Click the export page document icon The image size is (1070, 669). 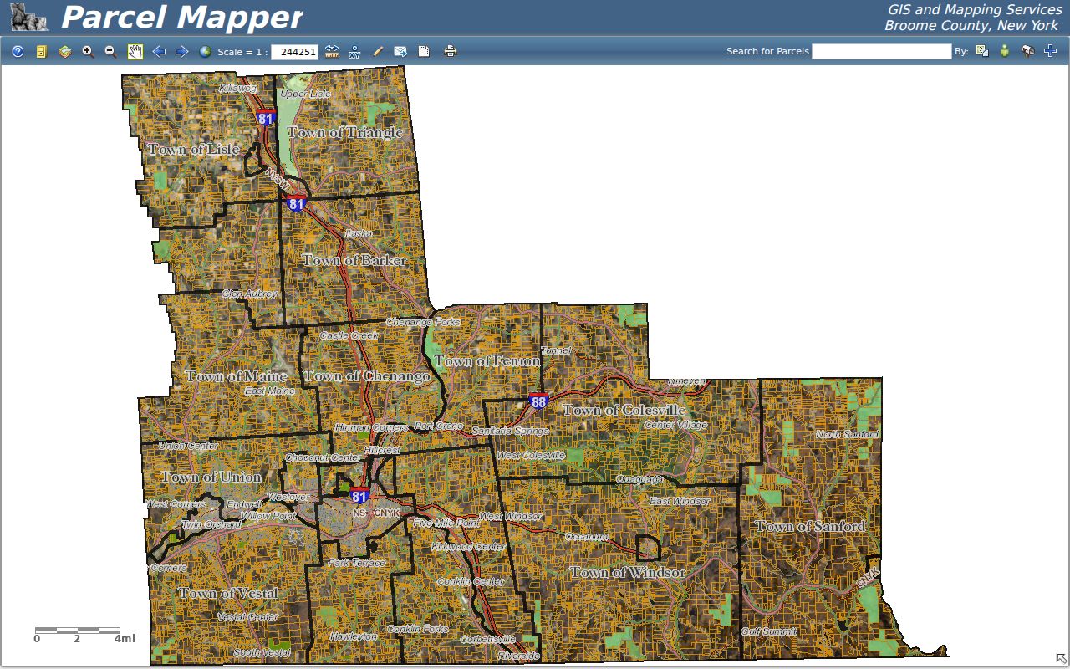click(424, 52)
